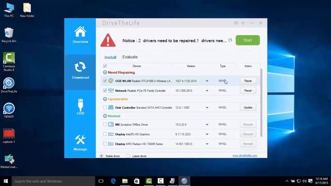Select the Latest driver radio button
The height and width of the screenshot is (186, 331).
(x=128, y=156)
